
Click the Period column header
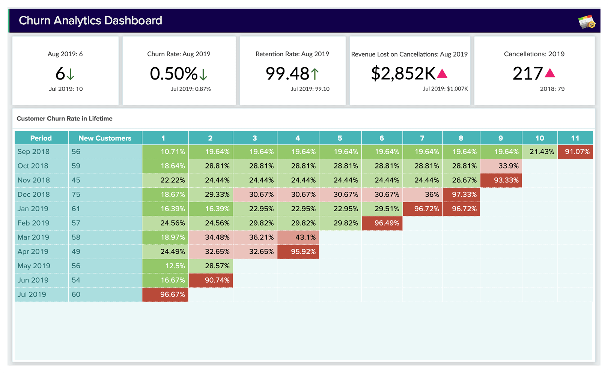pos(41,138)
